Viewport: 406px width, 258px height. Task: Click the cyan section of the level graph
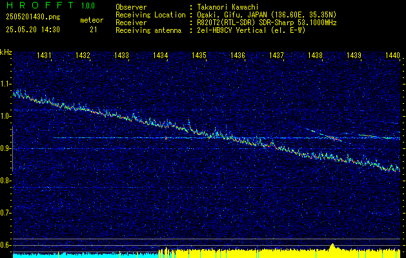[x=85, y=255]
